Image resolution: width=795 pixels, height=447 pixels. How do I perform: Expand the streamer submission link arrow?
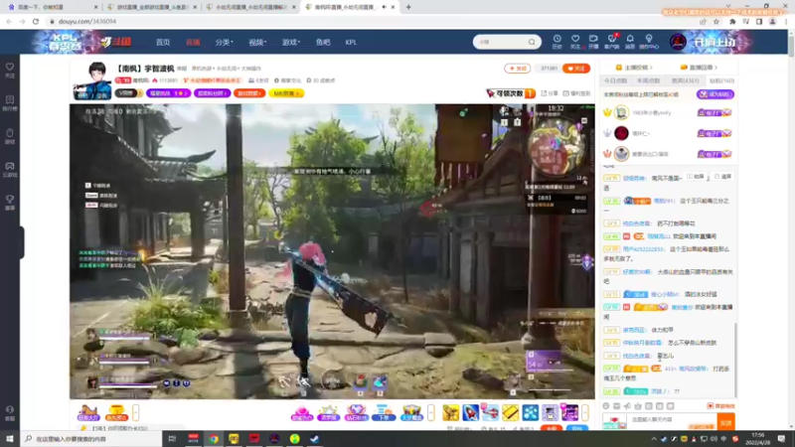point(651,68)
